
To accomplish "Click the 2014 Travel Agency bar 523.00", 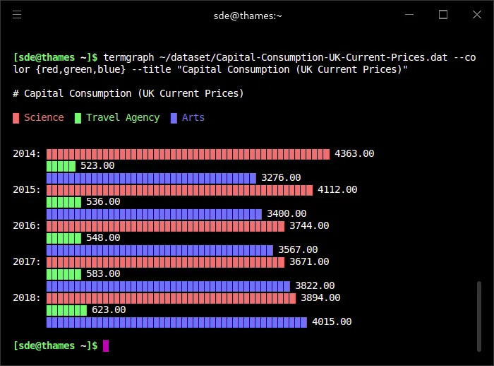I will (x=61, y=166).
